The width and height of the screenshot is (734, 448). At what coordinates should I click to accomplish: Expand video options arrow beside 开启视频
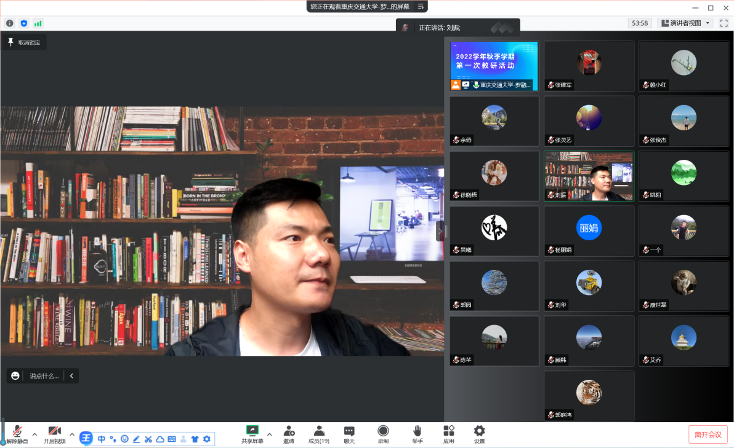pos(72,434)
